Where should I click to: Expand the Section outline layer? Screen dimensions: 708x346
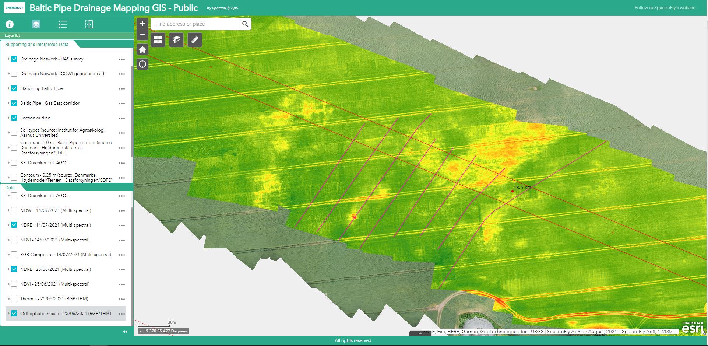pyautogui.click(x=8, y=118)
